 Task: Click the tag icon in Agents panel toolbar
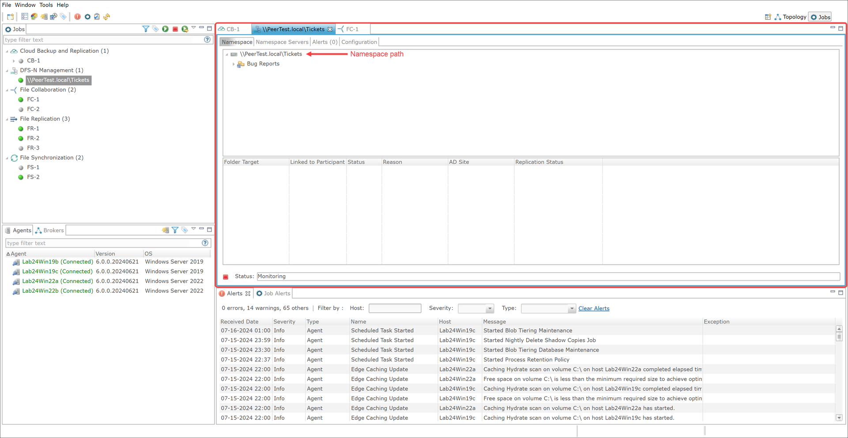click(x=185, y=230)
